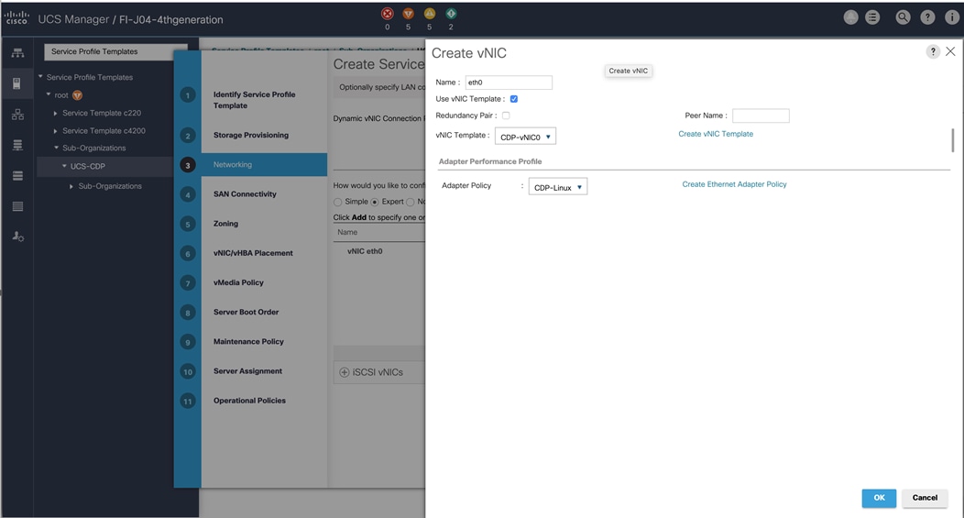Screen dimensions: 964x518
Task: Select the Expert radio button
Action: tap(375, 202)
